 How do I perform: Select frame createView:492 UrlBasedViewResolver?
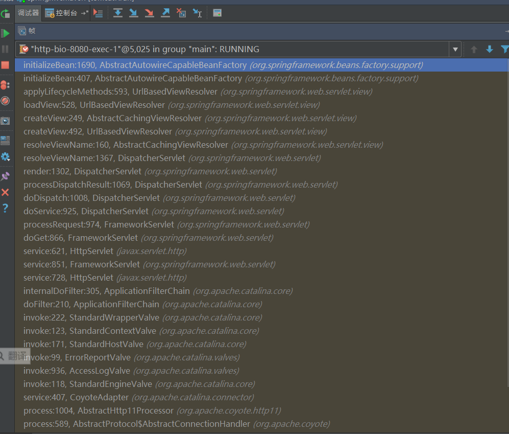(261, 132)
